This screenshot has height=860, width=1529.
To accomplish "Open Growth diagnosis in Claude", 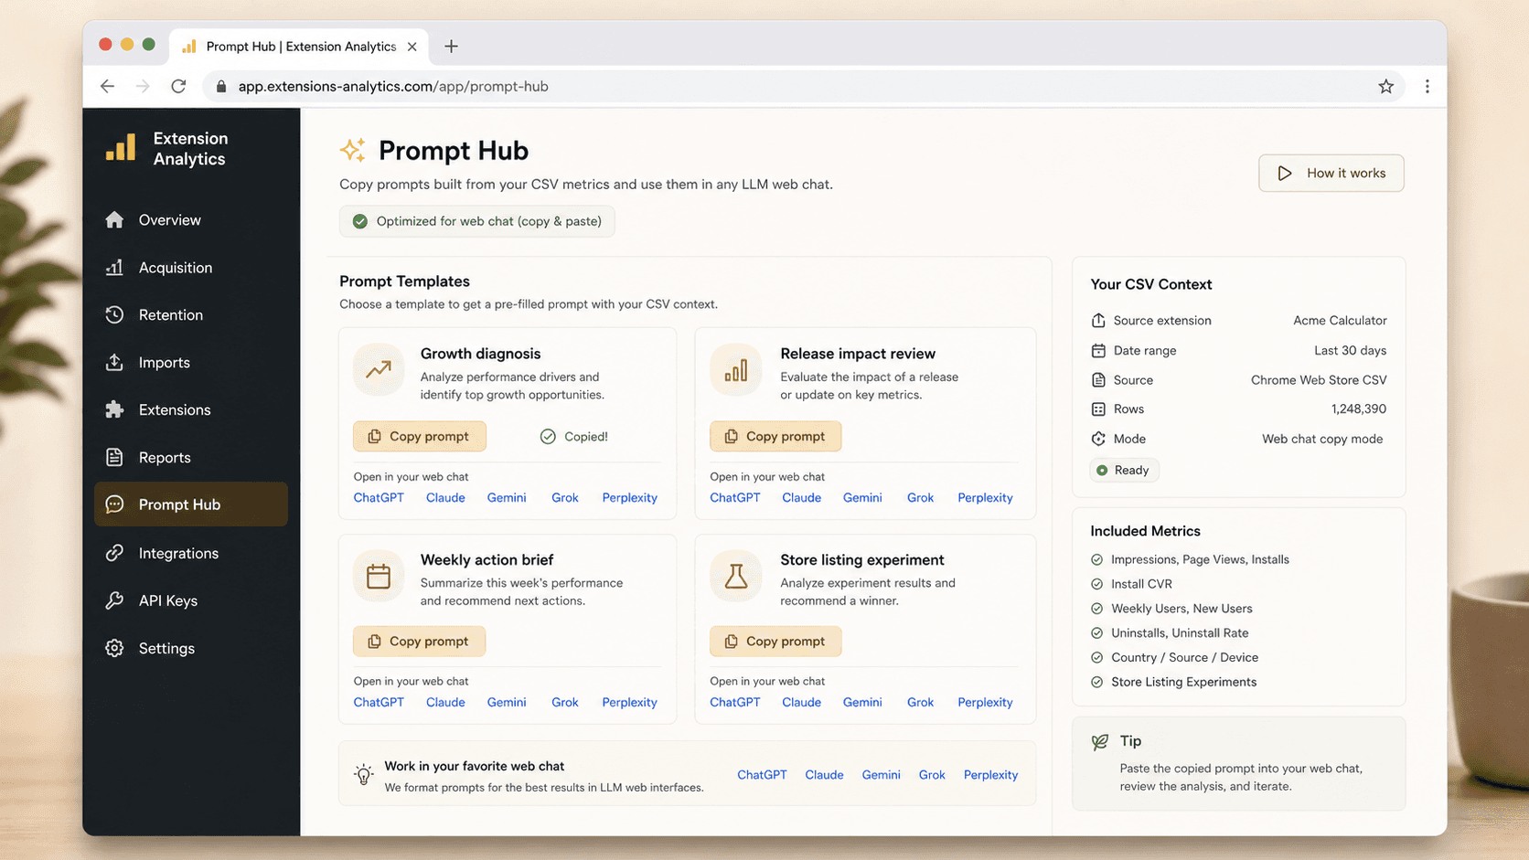I will pyautogui.click(x=445, y=498).
